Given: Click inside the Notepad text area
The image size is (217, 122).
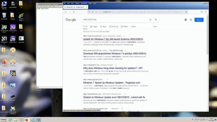Looking at the screenshot, I should (50, 47).
